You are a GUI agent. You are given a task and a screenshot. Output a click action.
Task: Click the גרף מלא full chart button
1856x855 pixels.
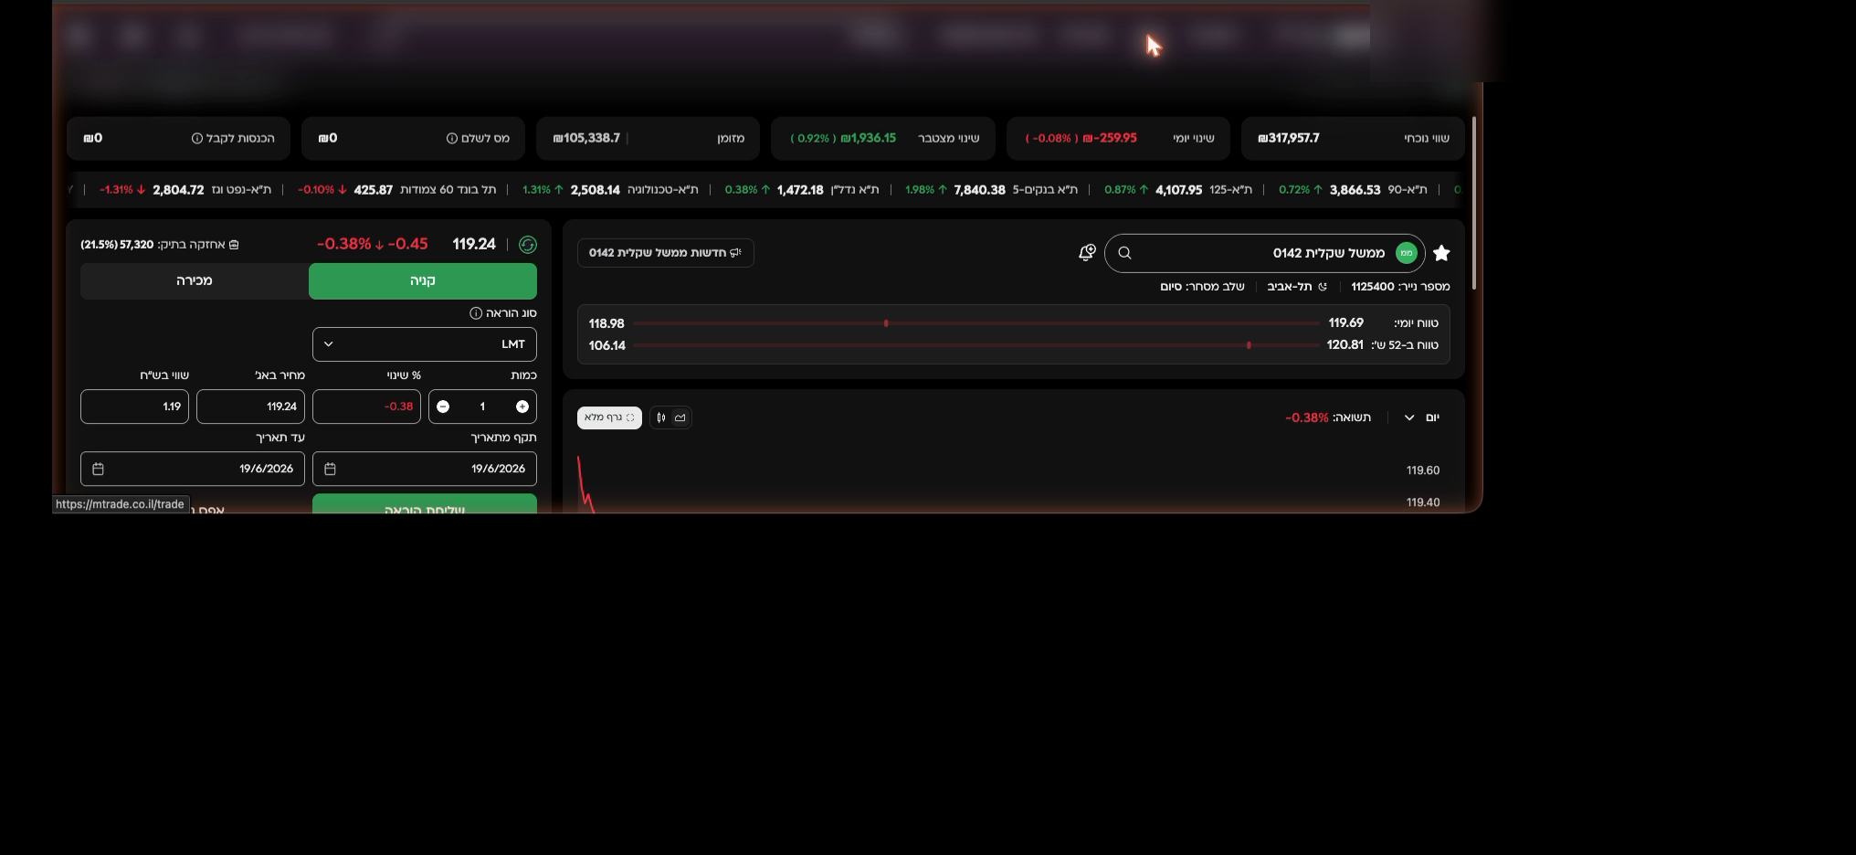pos(609,417)
